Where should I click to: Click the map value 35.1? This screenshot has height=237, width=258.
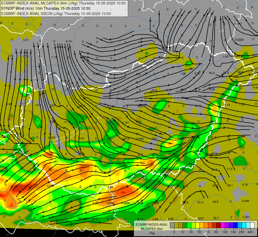click(x=230, y=186)
